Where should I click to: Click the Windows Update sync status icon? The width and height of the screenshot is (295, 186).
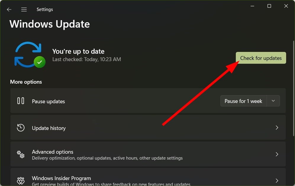coord(30,55)
